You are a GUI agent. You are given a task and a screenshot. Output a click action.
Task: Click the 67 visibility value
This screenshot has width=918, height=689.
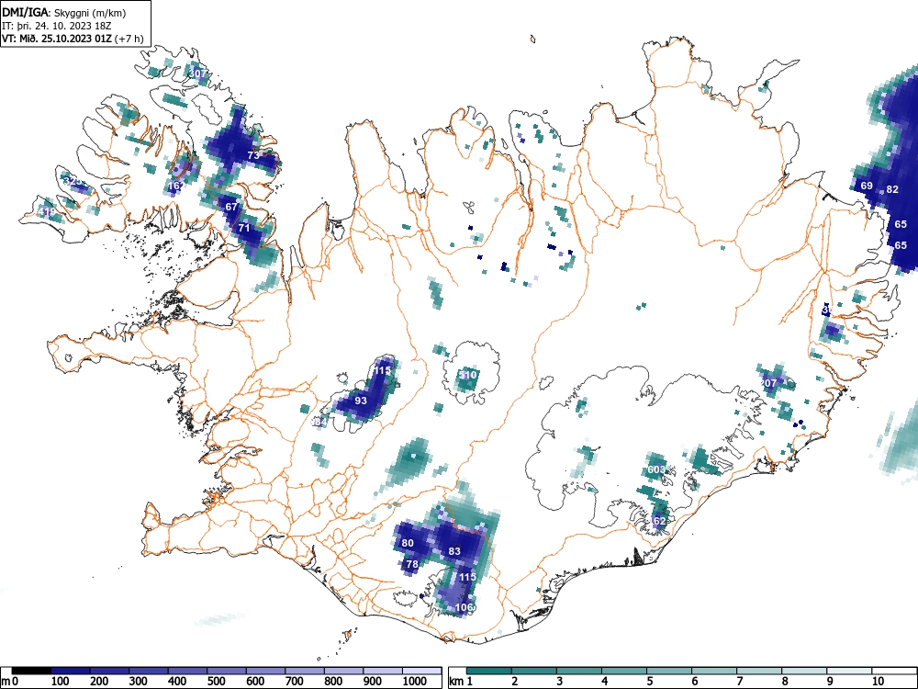pos(232,206)
